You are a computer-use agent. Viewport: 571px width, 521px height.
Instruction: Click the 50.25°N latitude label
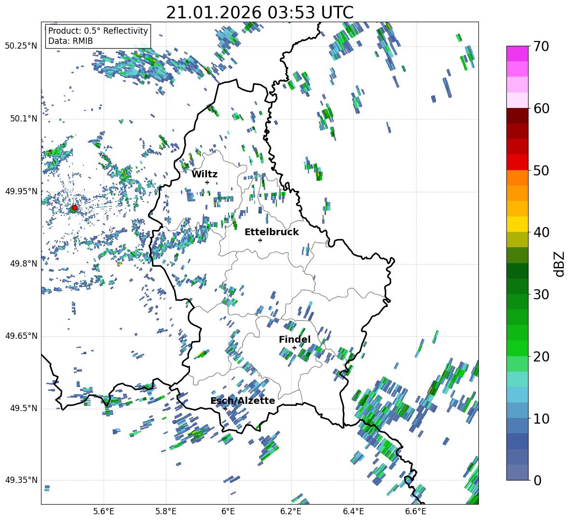coord(21,46)
